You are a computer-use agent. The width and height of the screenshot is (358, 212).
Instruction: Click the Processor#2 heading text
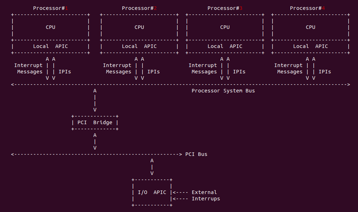(x=139, y=8)
